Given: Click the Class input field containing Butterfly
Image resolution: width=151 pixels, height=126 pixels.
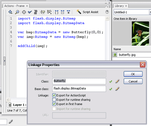Looking at the screenshot, I should point(79,81).
